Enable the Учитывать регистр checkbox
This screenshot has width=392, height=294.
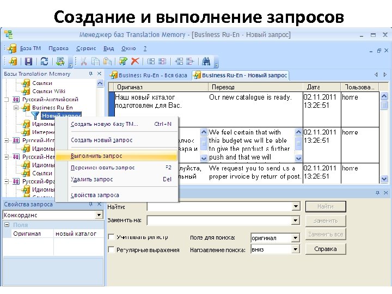coord(111,237)
